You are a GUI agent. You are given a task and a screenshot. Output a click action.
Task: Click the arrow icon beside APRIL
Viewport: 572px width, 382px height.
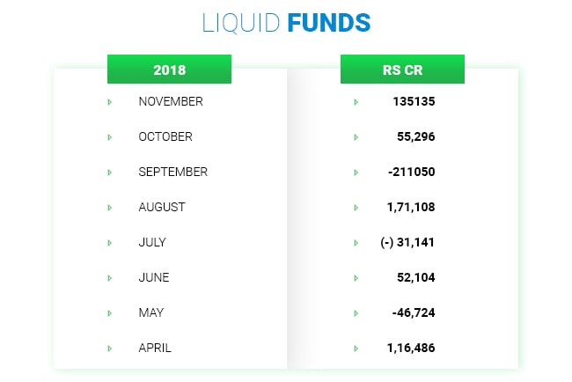109,349
